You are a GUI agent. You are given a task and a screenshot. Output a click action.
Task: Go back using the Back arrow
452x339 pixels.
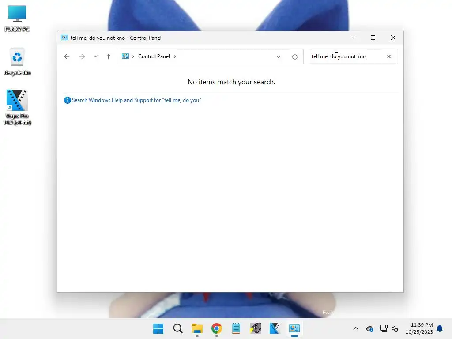click(67, 56)
